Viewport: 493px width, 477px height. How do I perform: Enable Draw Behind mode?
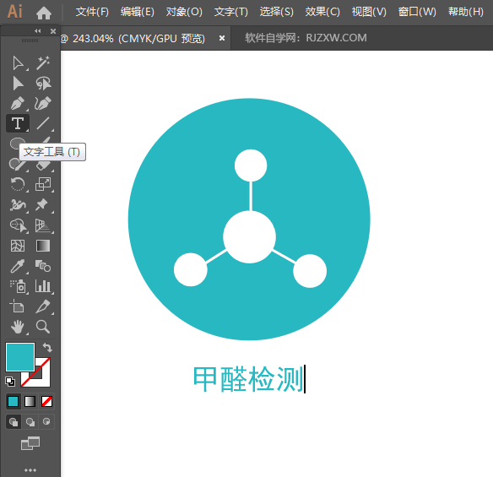tap(30, 421)
